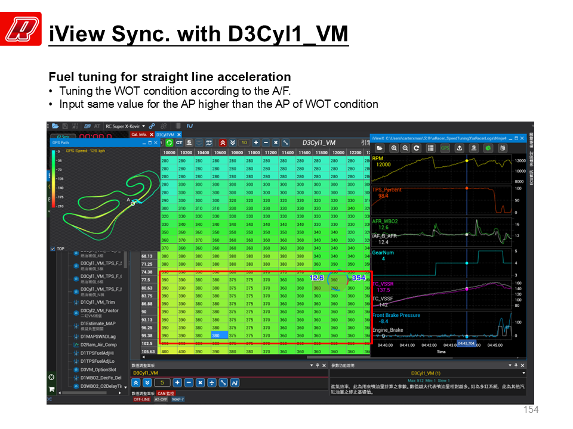The width and height of the screenshot is (573, 429).
Task: Switch to the CAN 監控 tab
Action: 166,394
